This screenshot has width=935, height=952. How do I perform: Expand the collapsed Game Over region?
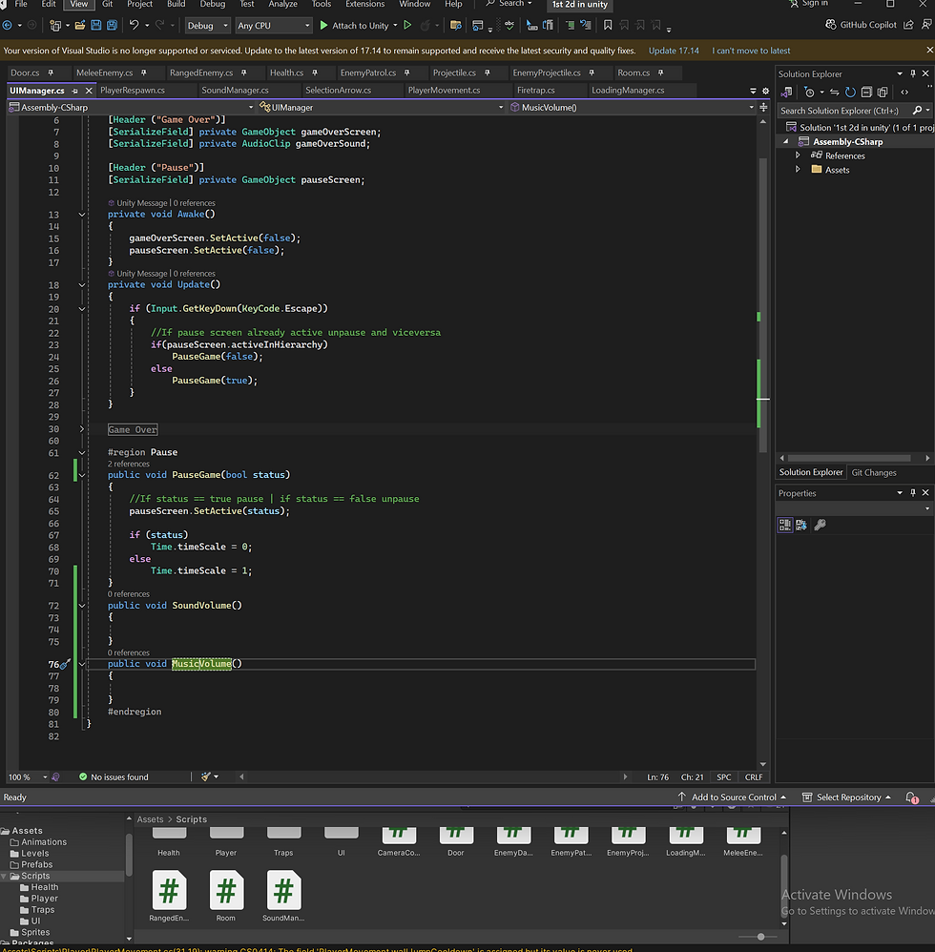click(x=82, y=429)
